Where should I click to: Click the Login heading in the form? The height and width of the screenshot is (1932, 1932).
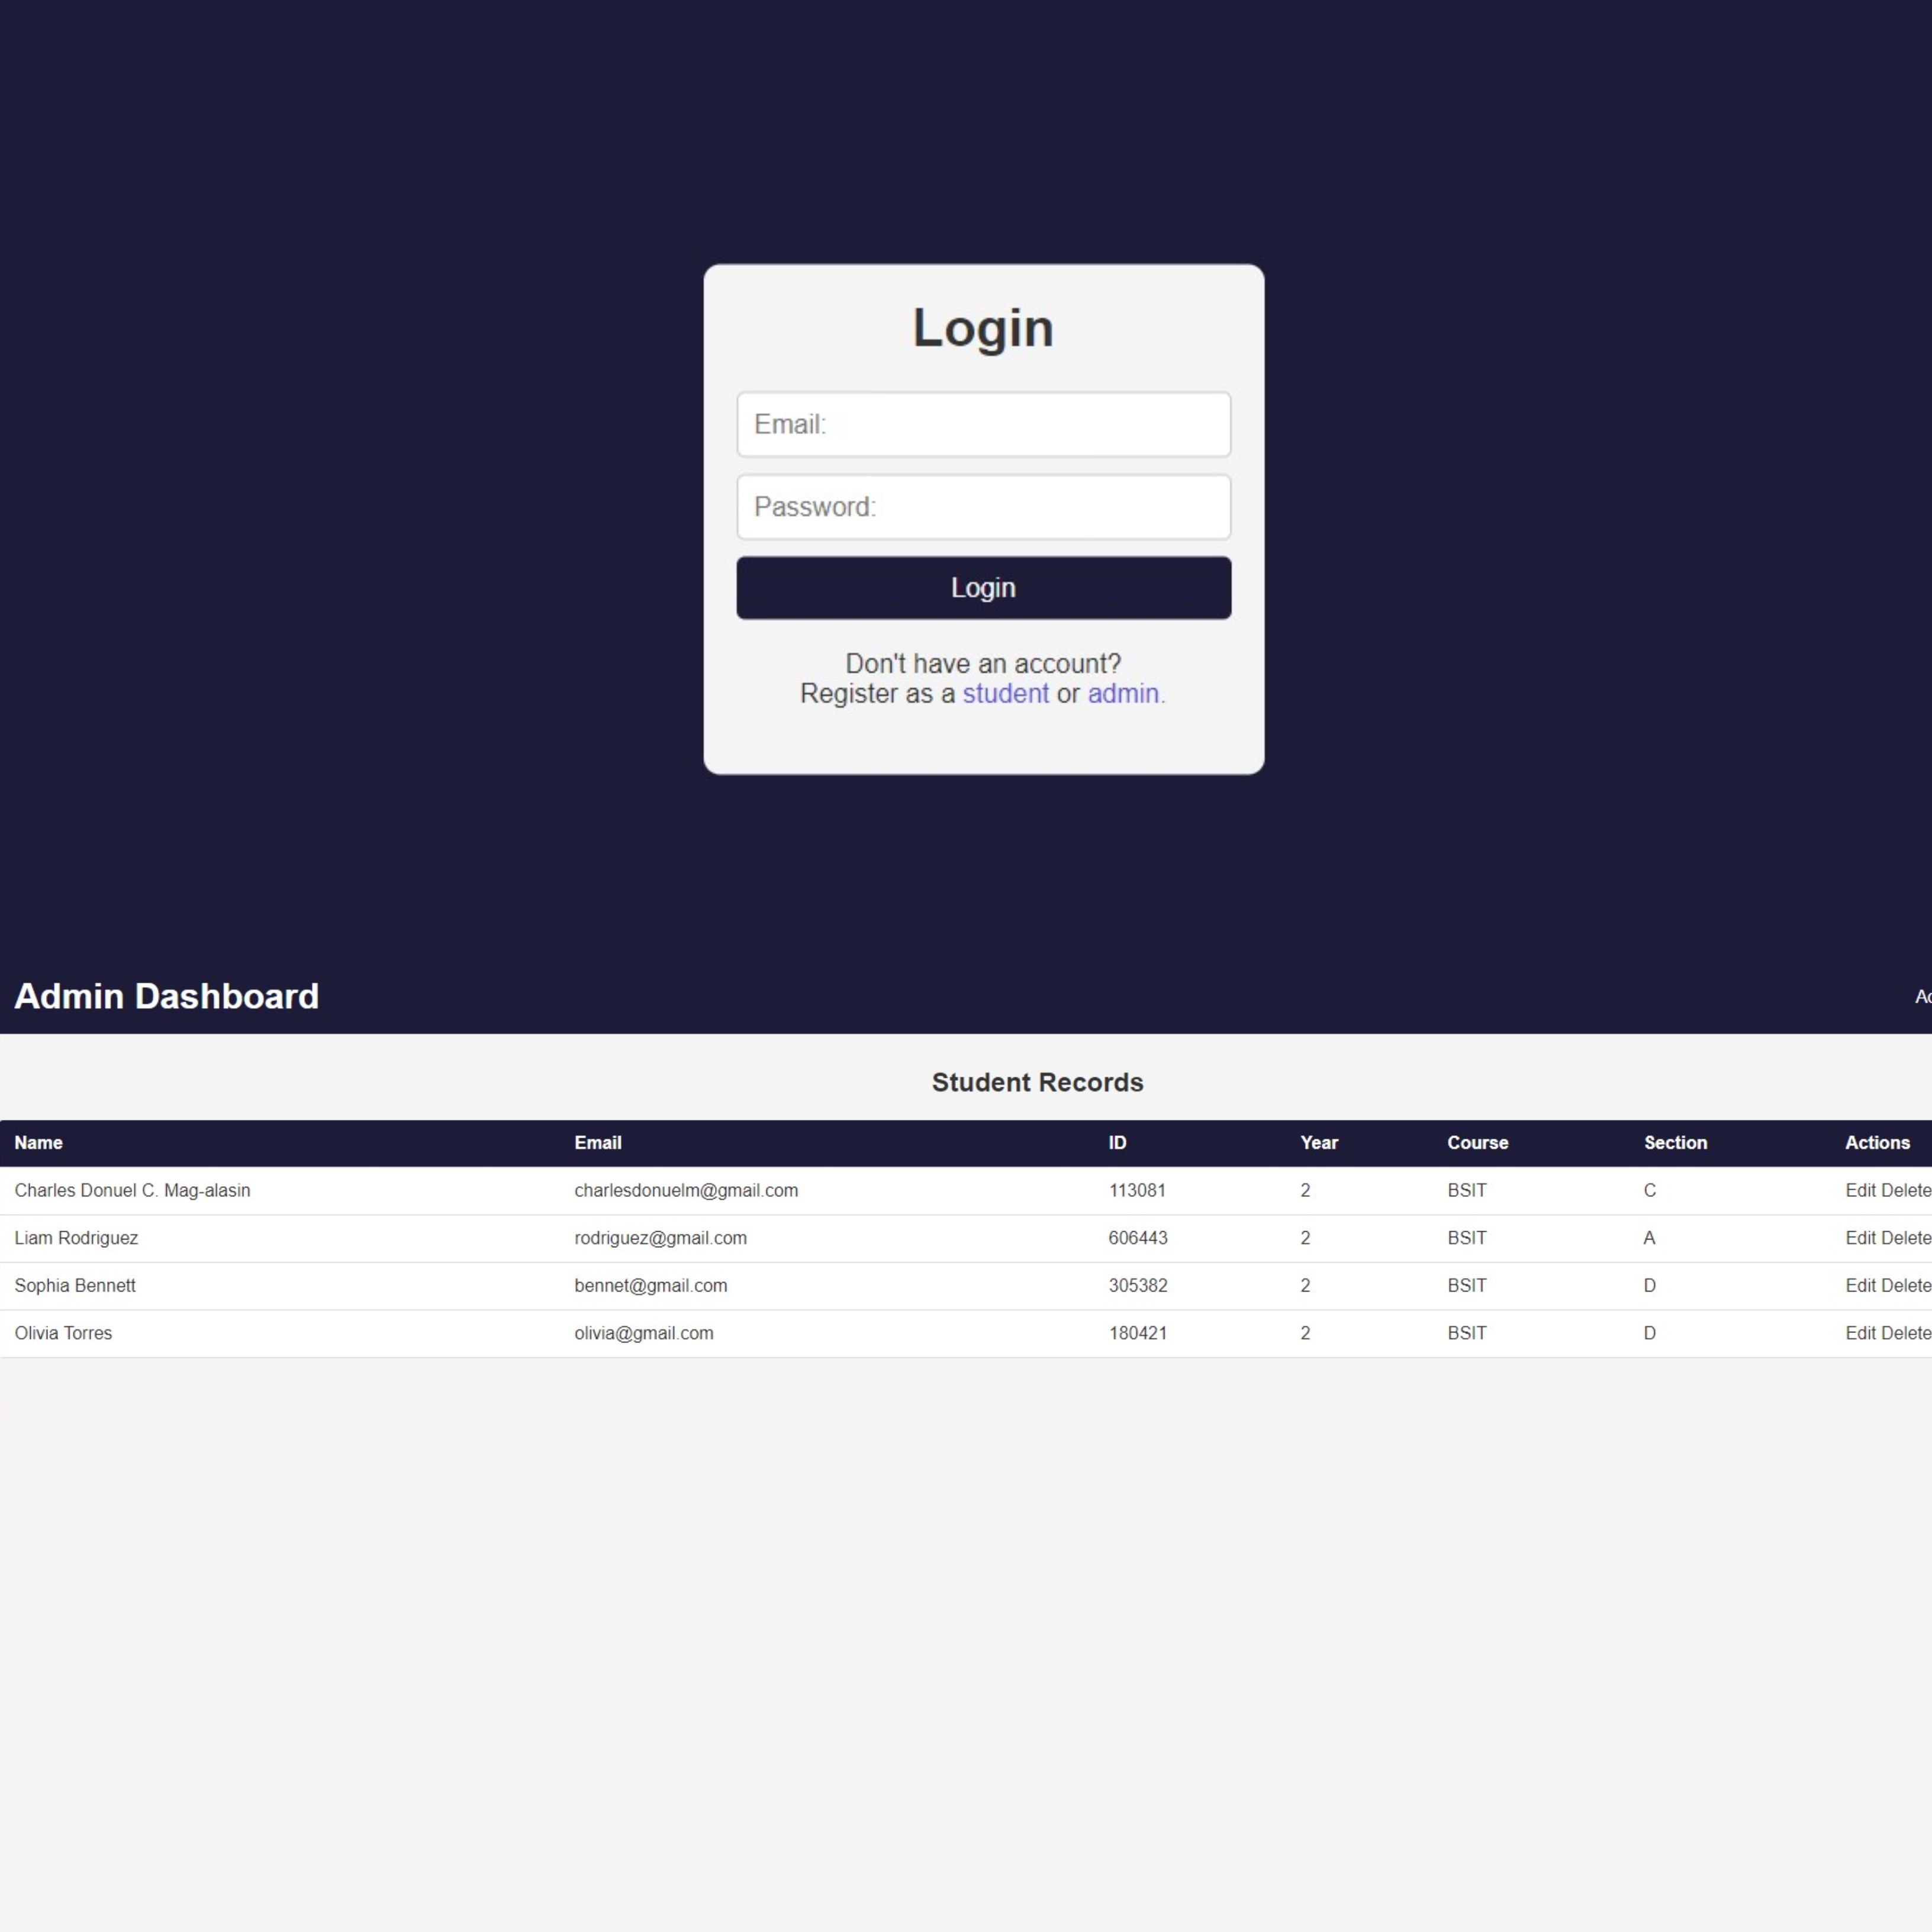[x=983, y=328]
